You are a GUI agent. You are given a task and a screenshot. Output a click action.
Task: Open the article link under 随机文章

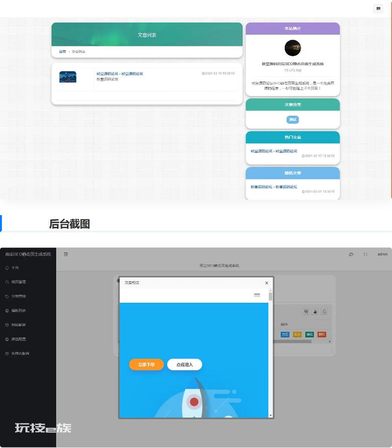(x=274, y=187)
